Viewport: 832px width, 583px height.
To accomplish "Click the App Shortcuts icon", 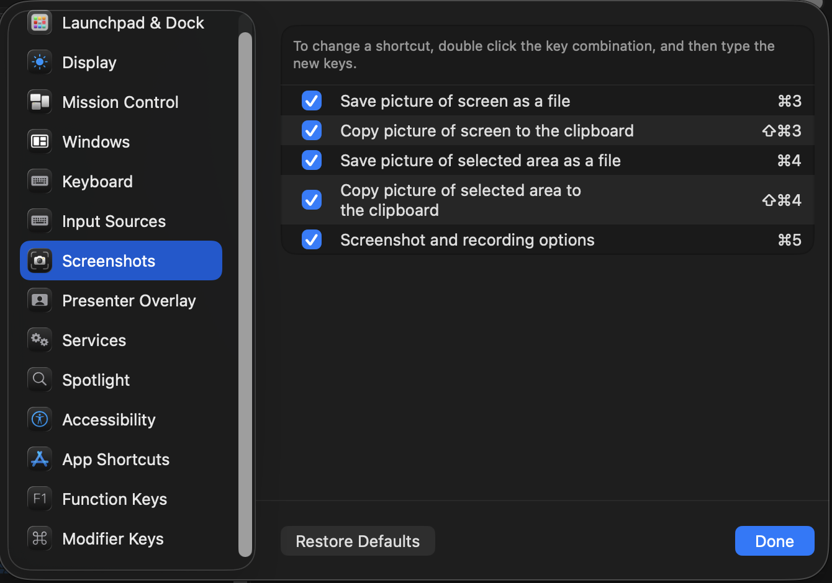I will tap(40, 460).
